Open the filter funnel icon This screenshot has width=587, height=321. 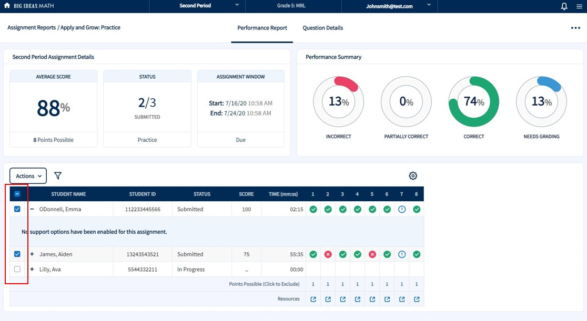pyautogui.click(x=58, y=176)
